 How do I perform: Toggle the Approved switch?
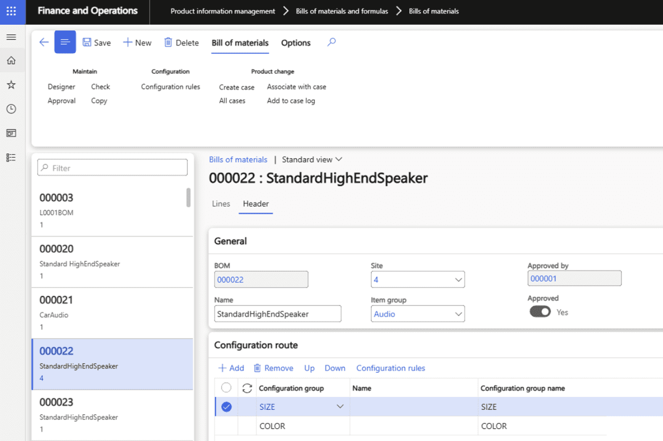pos(540,312)
